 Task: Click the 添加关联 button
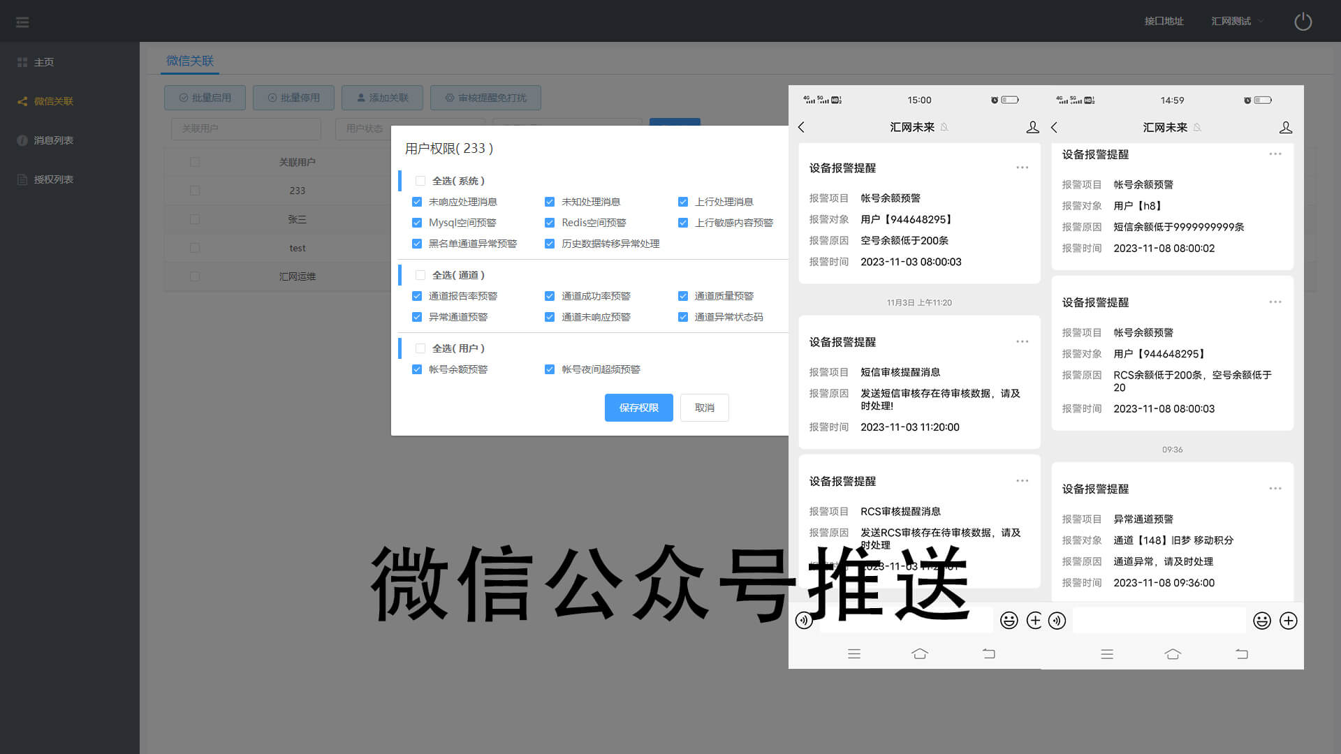382,98
